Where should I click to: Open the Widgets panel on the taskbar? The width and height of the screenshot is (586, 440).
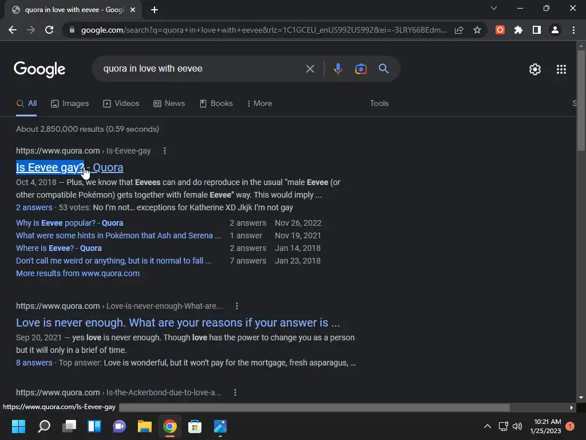click(x=94, y=426)
